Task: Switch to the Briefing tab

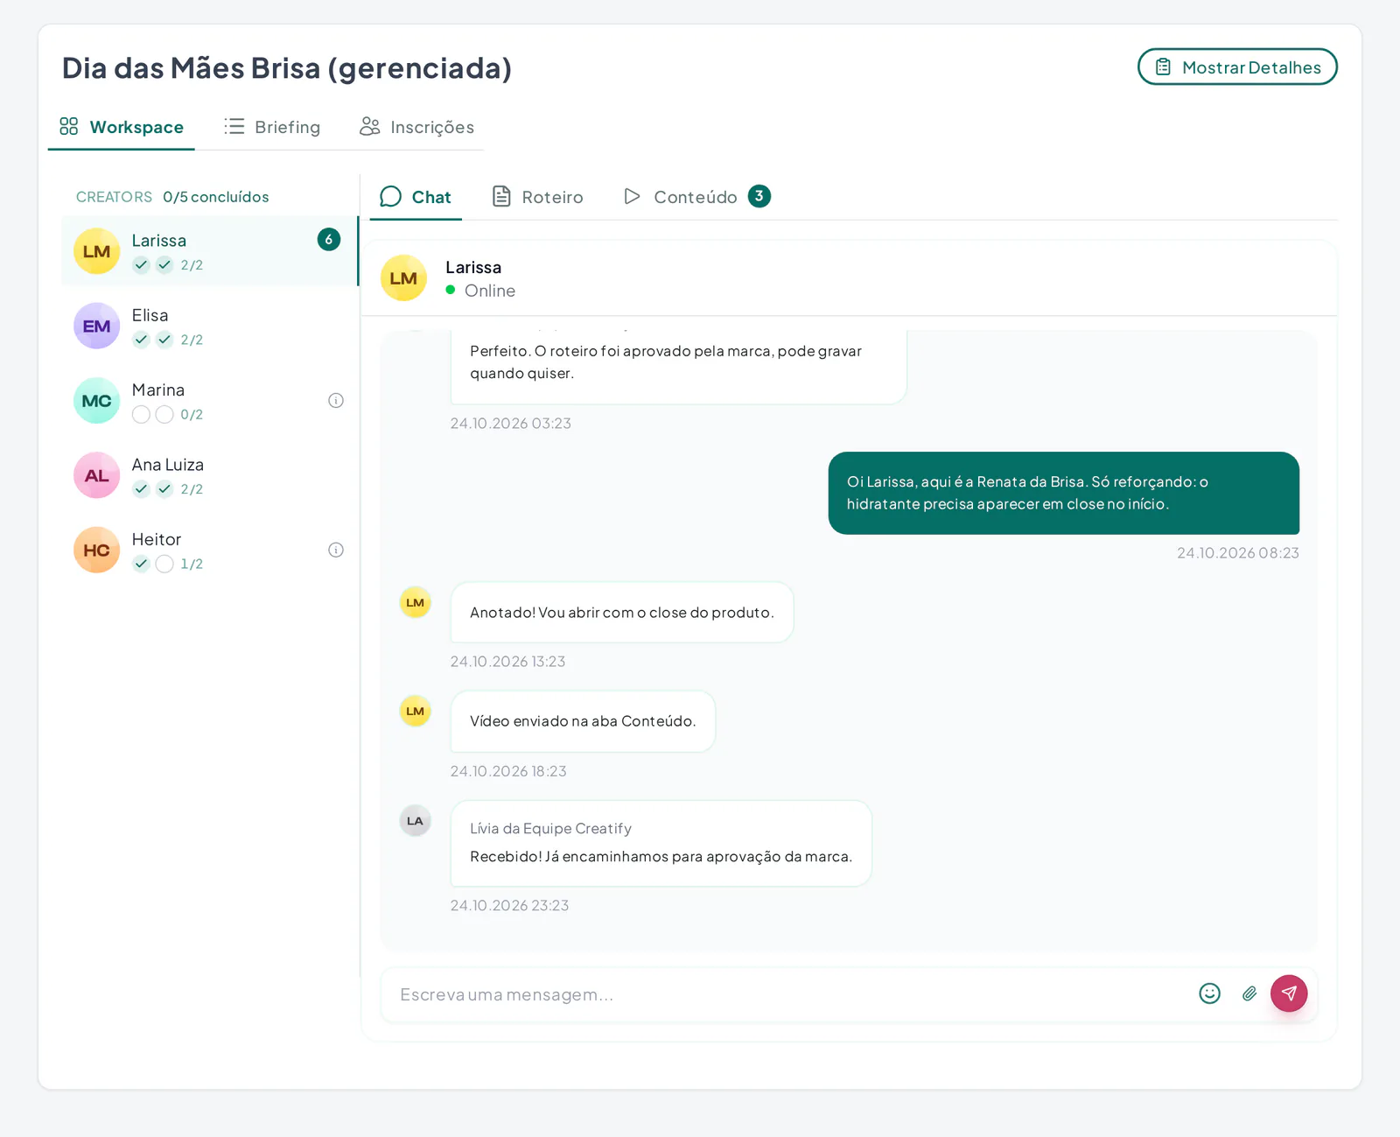Action: (272, 128)
